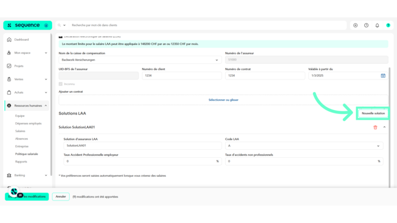Toggle the Inconnu checkbox
The width and height of the screenshot is (397, 223).
click(x=61, y=84)
